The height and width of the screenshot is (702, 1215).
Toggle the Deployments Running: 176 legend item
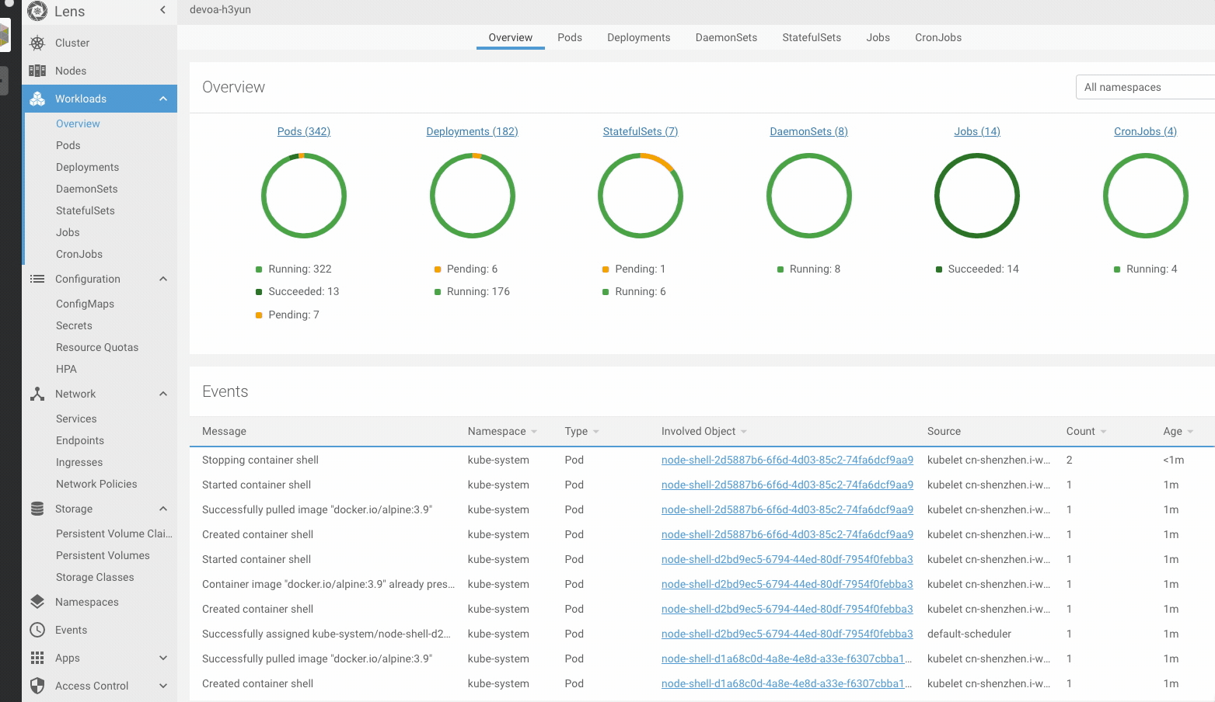click(472, 291)
